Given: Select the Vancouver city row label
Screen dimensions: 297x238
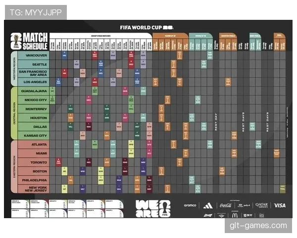Looking at the screenshot, I should click(x=34, y=56).
